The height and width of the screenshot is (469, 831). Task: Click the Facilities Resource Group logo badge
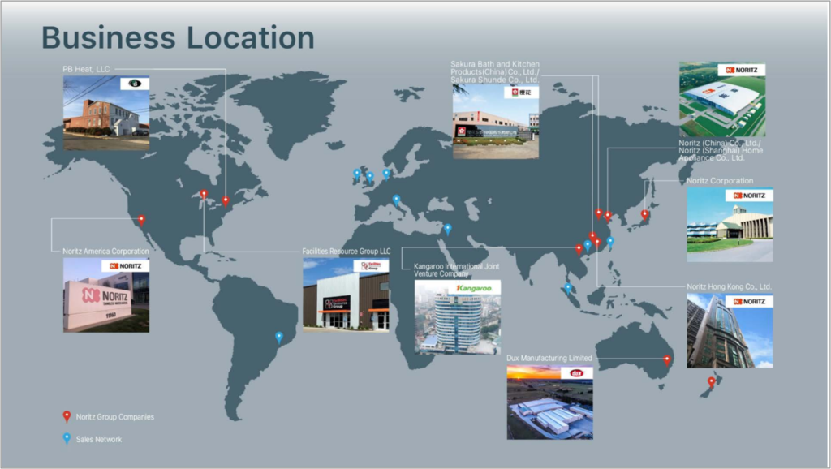371,265
